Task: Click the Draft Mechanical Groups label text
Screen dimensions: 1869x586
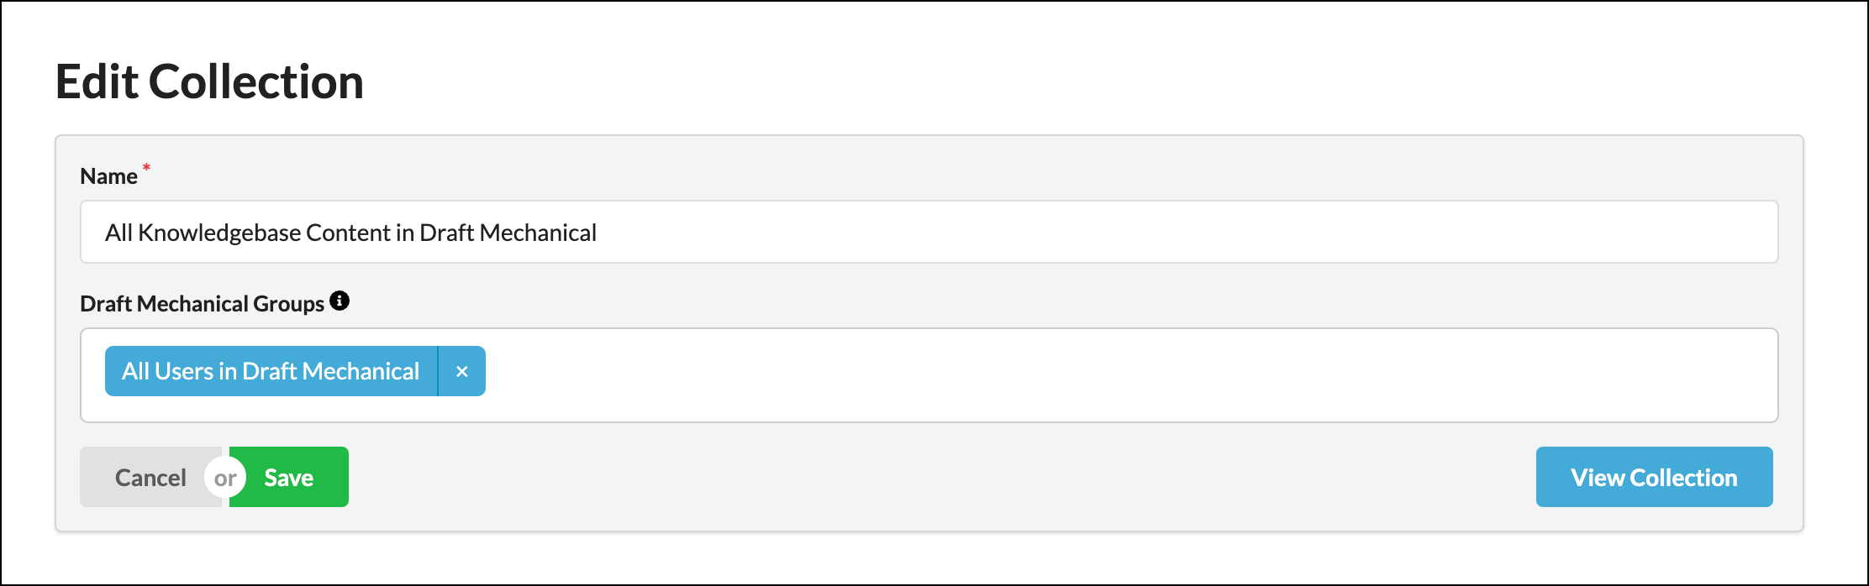Action: tap(202, 304)
